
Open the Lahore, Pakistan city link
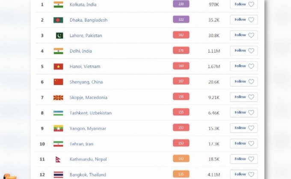tap(86, 36)
